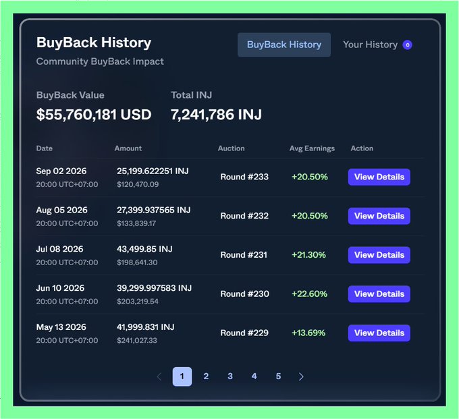
Task: Select the Sep 02 2026 date
Action: click(x=61, y=171)
